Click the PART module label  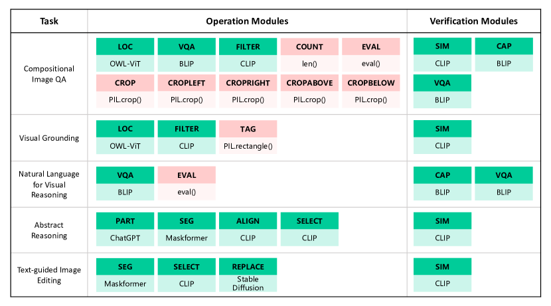point(125,221)
